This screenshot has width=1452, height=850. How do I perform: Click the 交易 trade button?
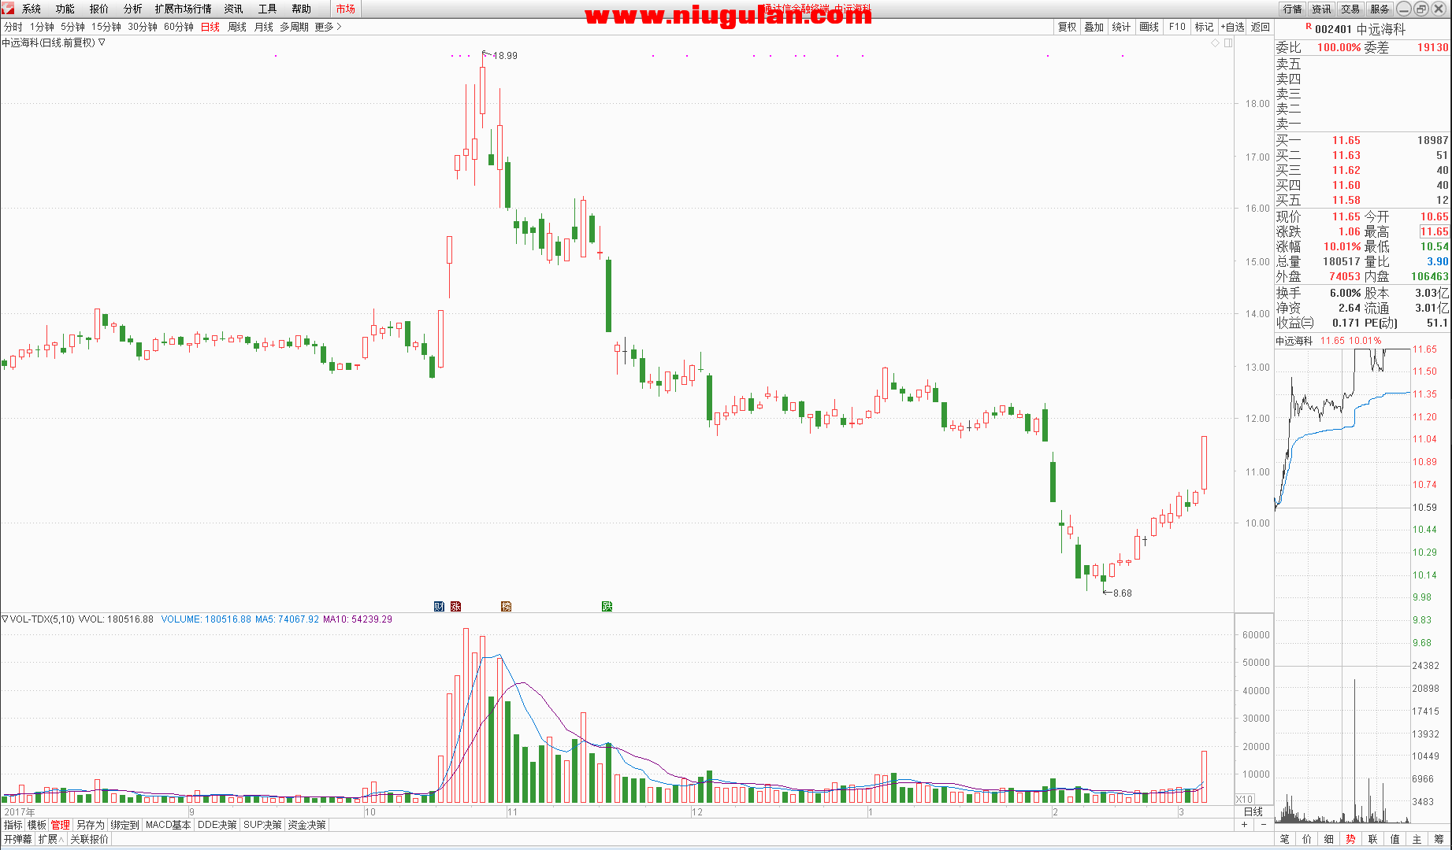pos(1350,9)
